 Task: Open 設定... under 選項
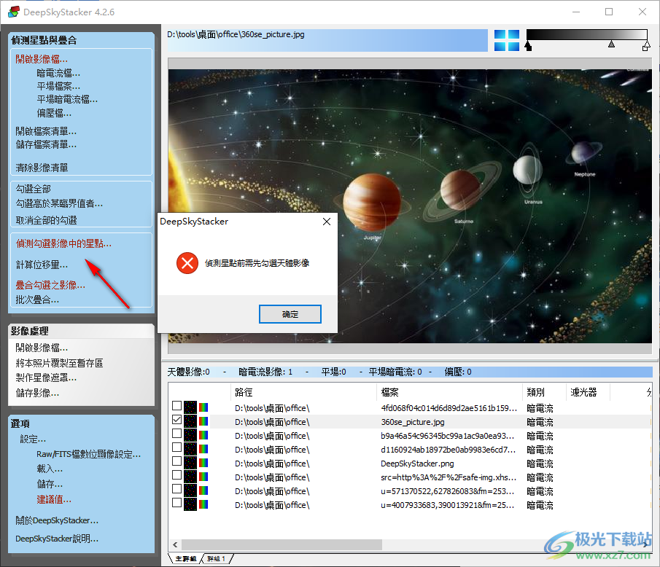tap(33, 439)
